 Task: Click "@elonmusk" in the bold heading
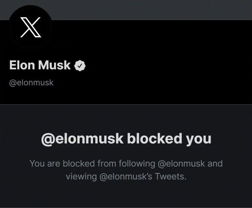tap(82, 139)
